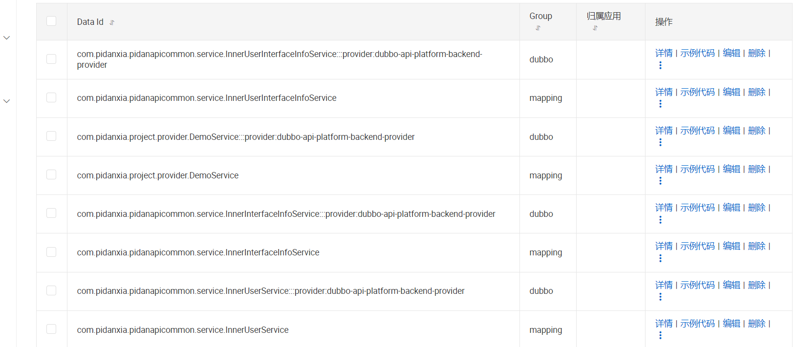Open 详情 for DemoService dubbo provider row
Viewport: 796px width, 347px height.
coord(664,131)
